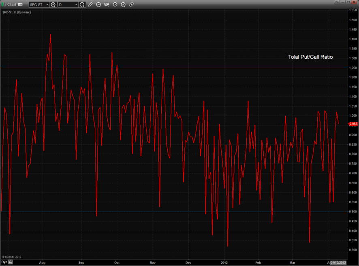Click the Total Put/Call Ratio text label

pyautogui.click(x=310, y=57)
